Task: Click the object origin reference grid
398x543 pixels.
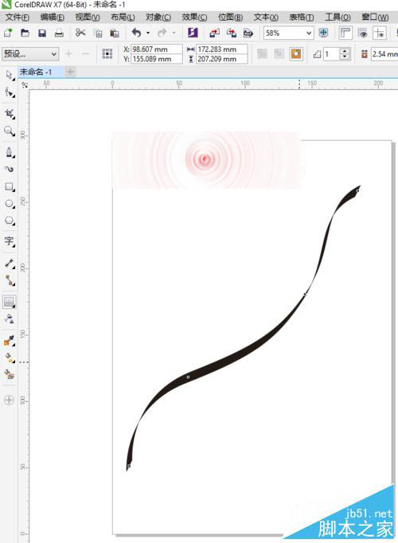Action: pos(107,53)
